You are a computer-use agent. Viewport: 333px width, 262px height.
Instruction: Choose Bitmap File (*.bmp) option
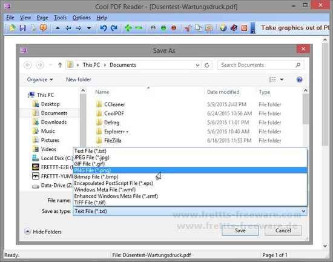pyautogui.click(x=190, y=177)
